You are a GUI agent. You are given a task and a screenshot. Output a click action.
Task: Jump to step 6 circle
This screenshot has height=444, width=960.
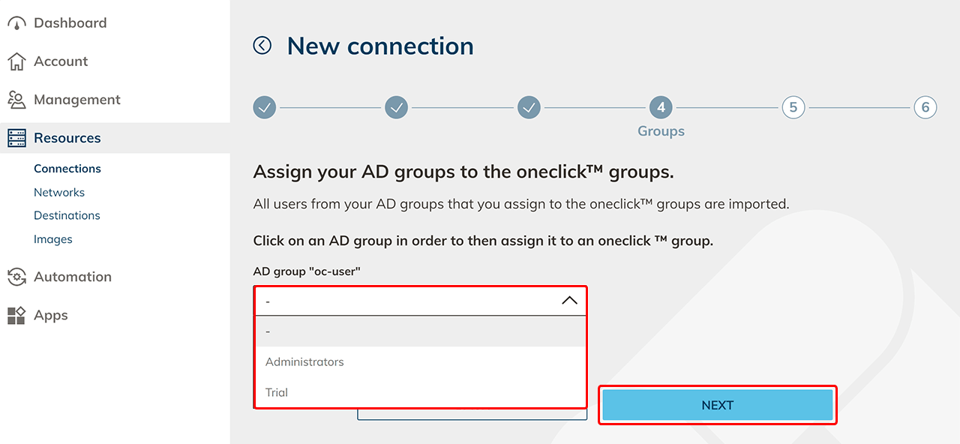925,107
